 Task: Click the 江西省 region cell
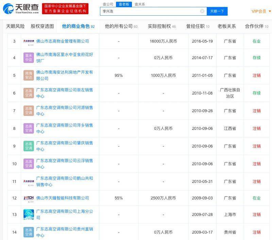tap(230, 128)
